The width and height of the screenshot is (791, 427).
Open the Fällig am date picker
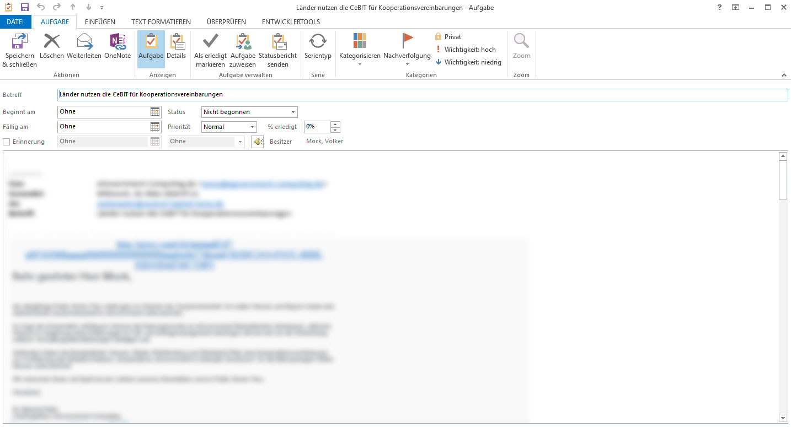(x=155, y=126)
